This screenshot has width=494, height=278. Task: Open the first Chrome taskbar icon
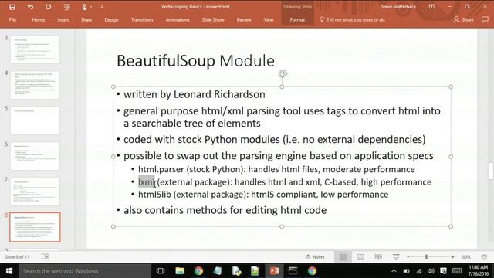tap(198, 271)
